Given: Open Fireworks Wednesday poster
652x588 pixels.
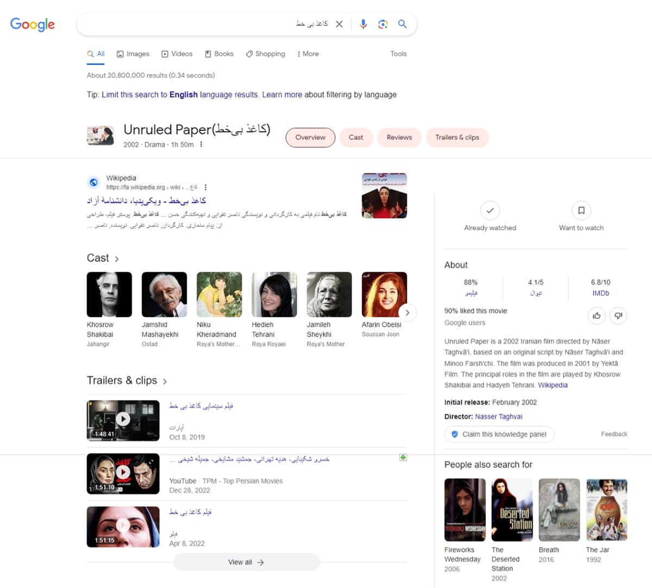Looking at the screenshot, I should 465,510.
